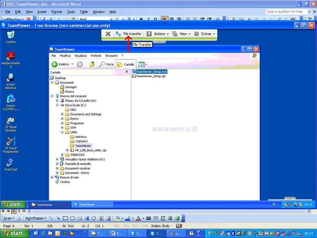Switch to Print Layout view button
The height and width of the screenshot is (238, 317).
click(14, 211)
